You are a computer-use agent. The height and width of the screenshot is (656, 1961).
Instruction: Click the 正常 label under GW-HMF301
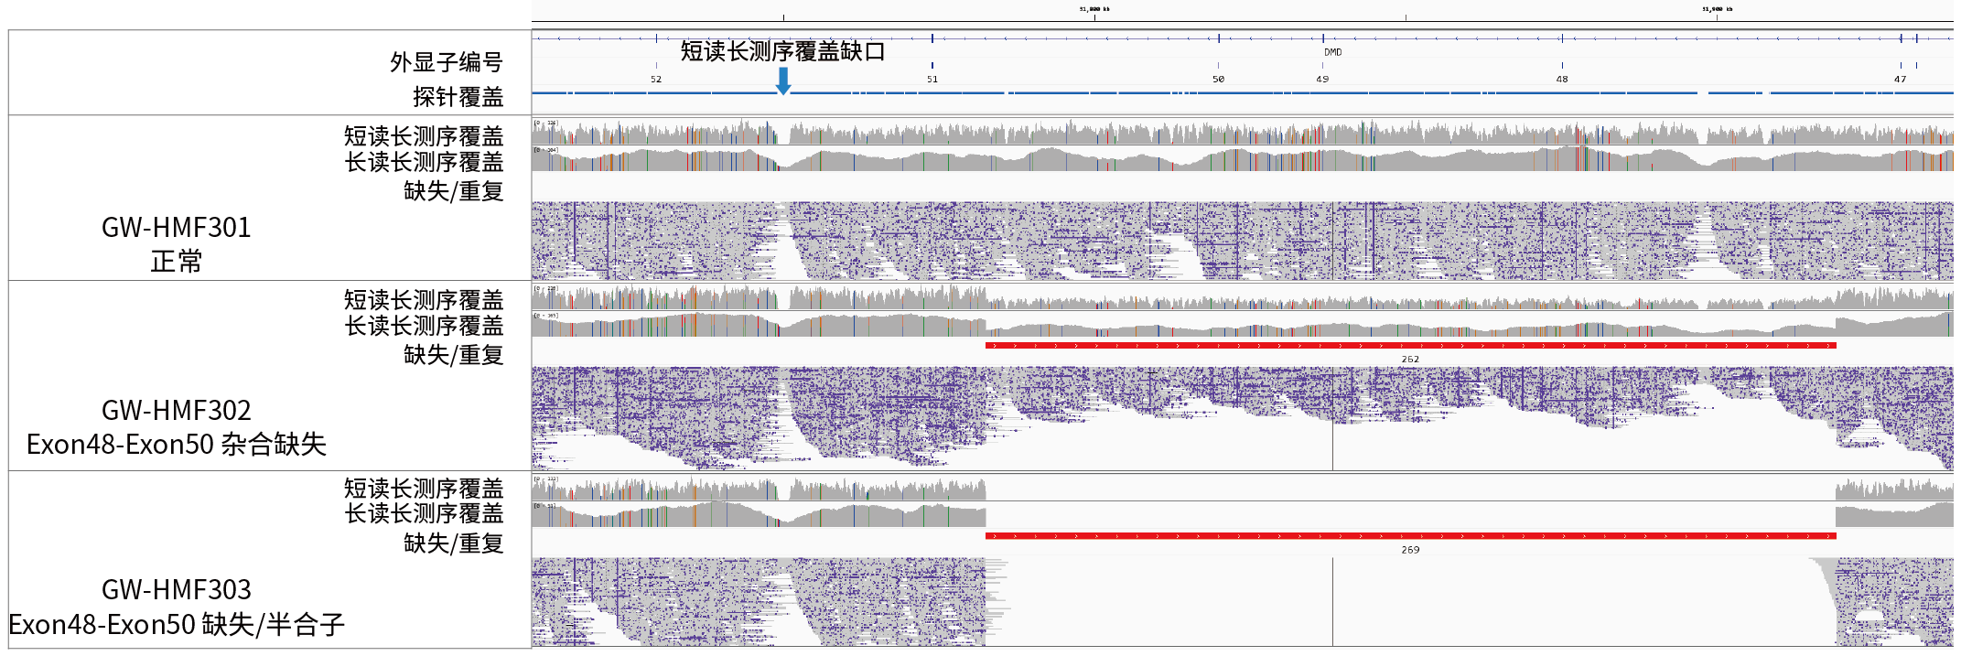pyautogui.click(x=176, y=262)
